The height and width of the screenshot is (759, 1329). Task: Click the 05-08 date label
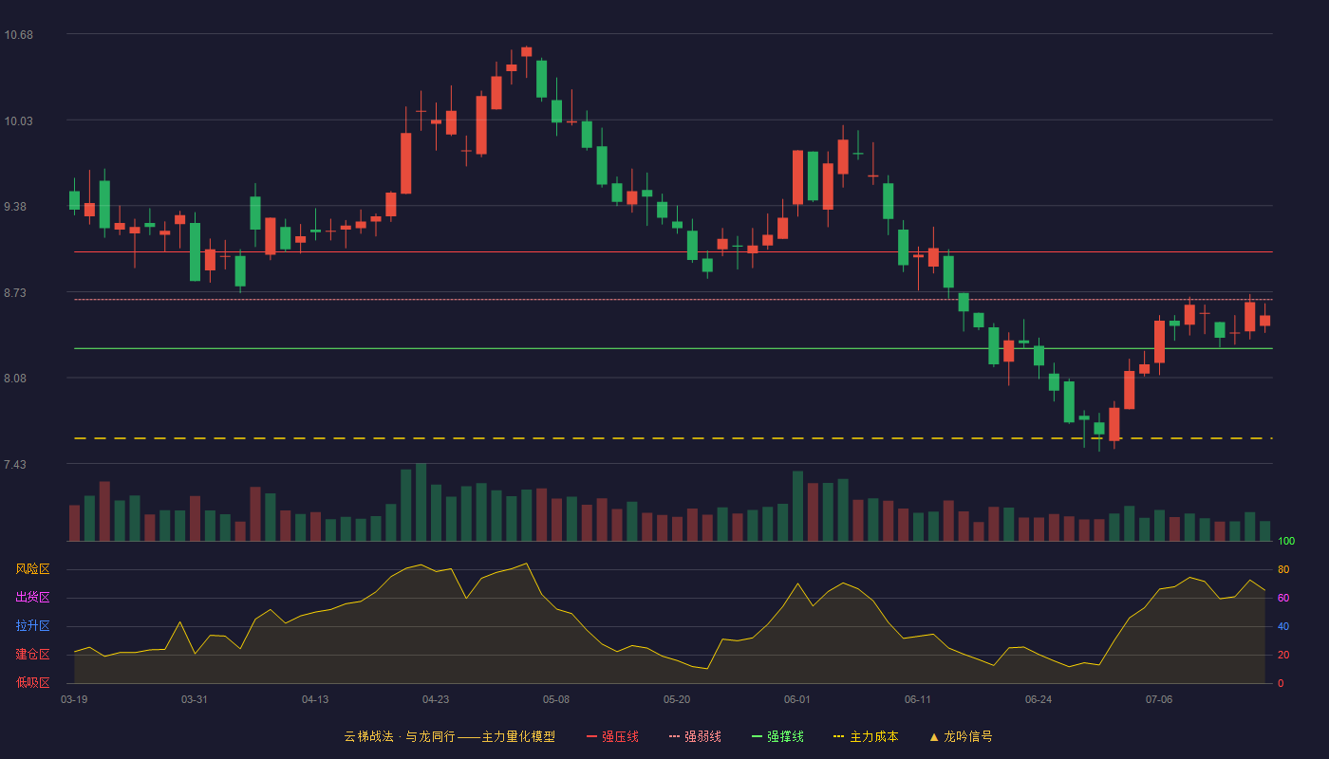click(556, 699)
